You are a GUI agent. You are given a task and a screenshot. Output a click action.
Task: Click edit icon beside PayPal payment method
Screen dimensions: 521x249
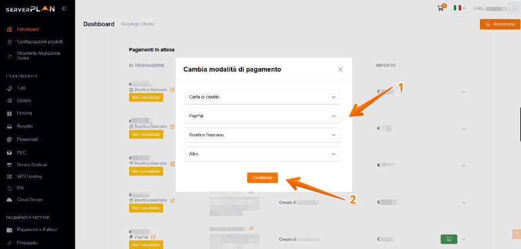[153, 237]
